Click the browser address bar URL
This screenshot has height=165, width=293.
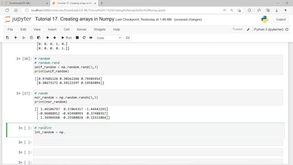(x=98, y=10)
